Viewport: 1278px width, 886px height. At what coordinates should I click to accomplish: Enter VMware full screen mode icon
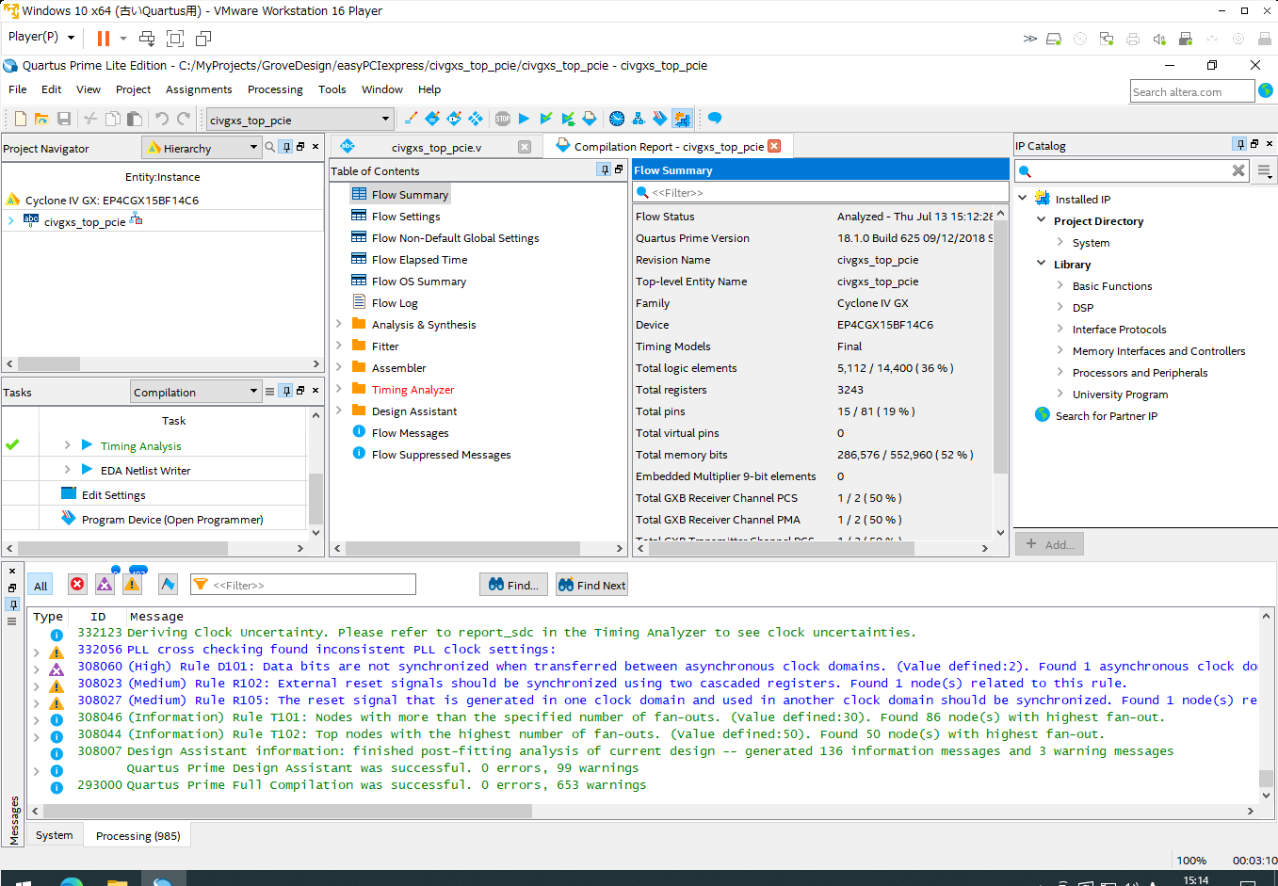pyautogui.click(x=175, y=38)
